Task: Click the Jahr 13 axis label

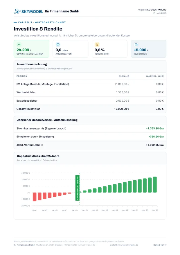Action: click(x=95, y=210)
